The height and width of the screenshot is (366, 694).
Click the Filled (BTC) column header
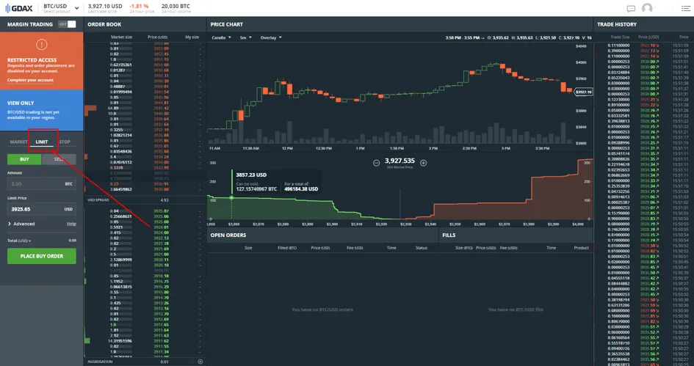tap(287, 248)
